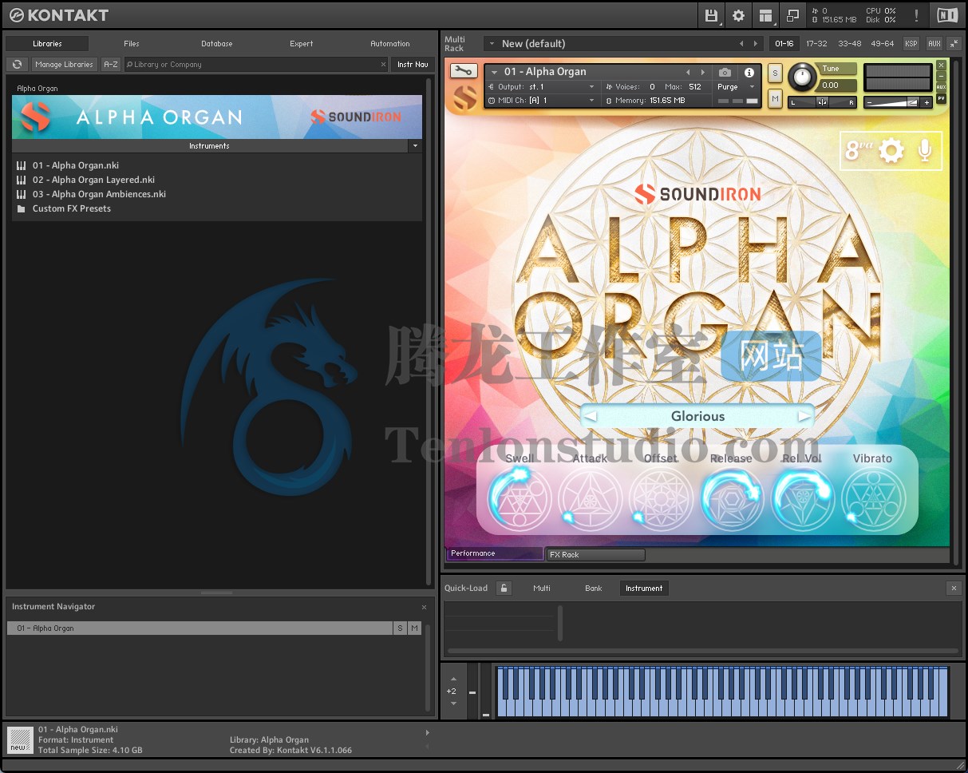Image resolution: width=968 pixels, height=773 pixels.
Task: Click the instrument info icon
Action: [x=749, y=72]
